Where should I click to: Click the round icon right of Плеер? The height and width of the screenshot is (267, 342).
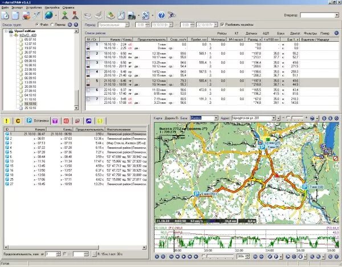click(x=336, y=33)
